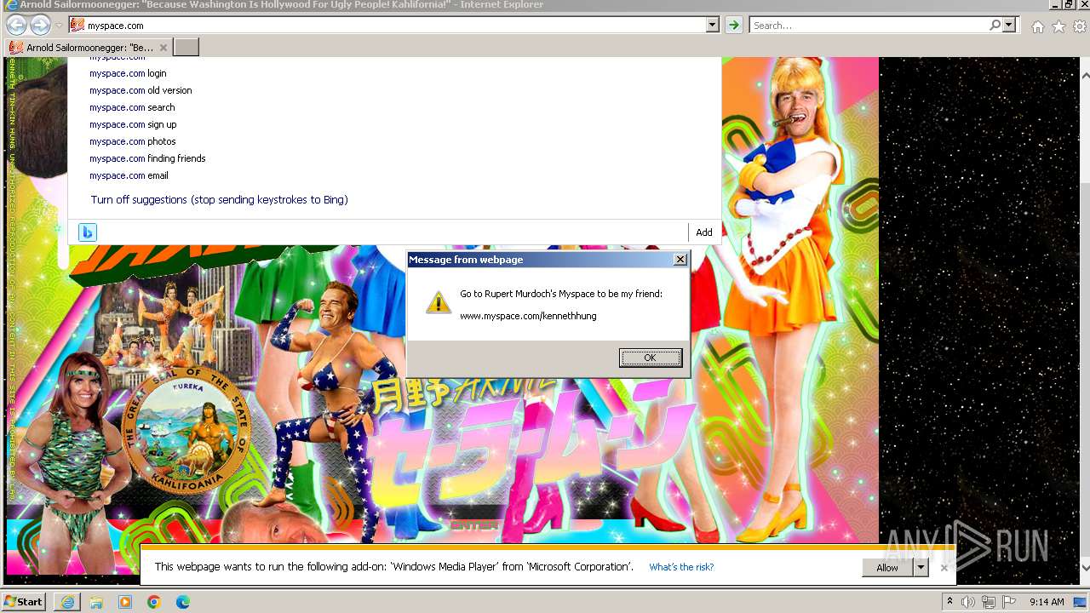Screen dimensions: 1090x613
Task: Click Add search provider button
Action: (x=704, y=232)
